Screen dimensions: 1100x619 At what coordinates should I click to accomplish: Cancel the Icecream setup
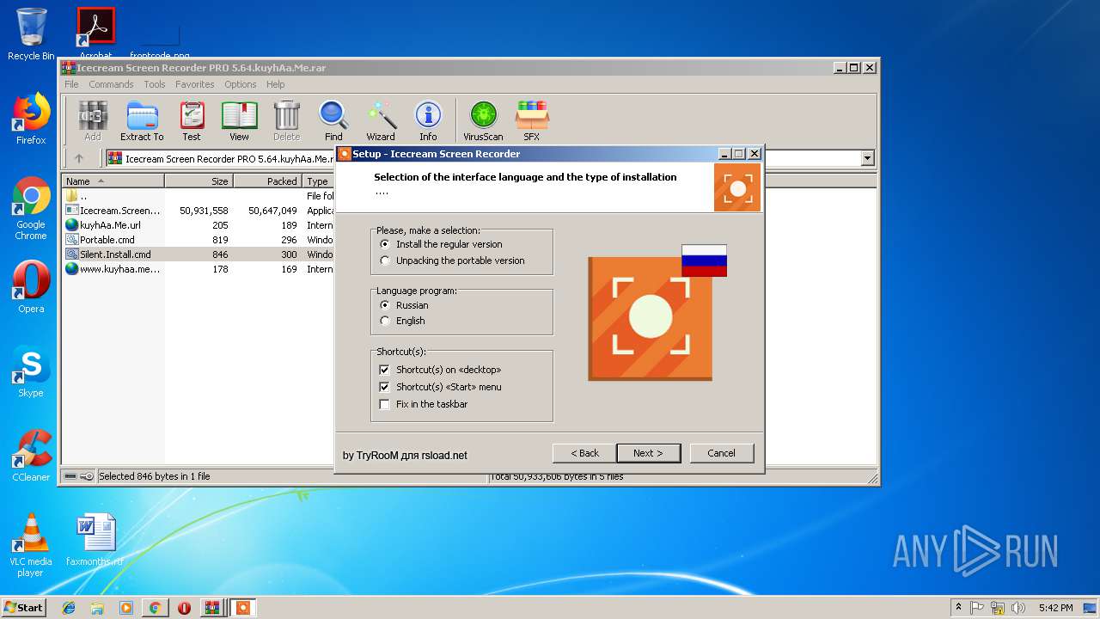721,453
